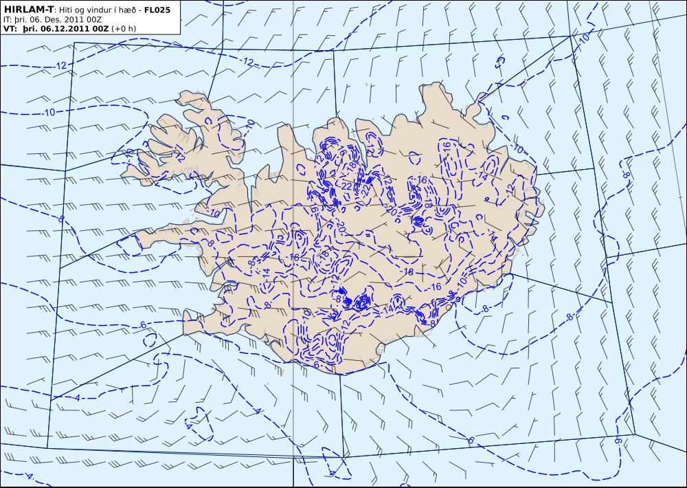Select the -6 contour label in southeast ocean
This screenshot has width=687, height=488.
470,440
